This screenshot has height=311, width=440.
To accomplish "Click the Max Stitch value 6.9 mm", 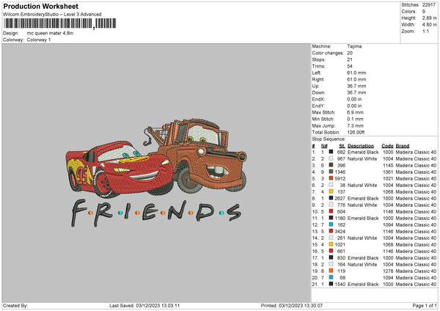I will pos(355,112).
